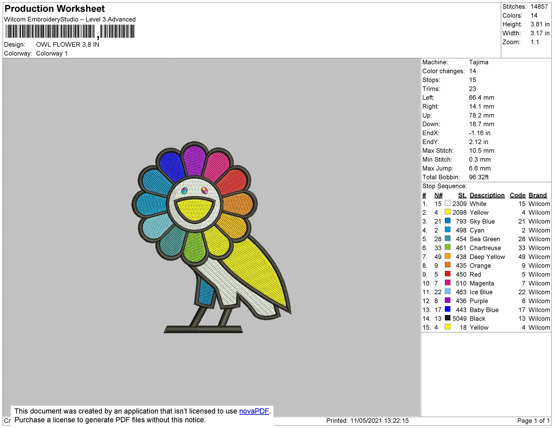The image size is (554, 428).
Task: Click the 'Chartreuse' description
Action: pyautogui.click(x=485, y=248)
